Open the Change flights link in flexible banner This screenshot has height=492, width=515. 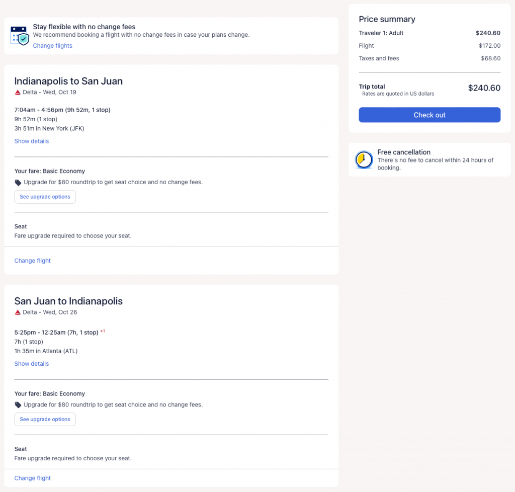tap(53, 46)
